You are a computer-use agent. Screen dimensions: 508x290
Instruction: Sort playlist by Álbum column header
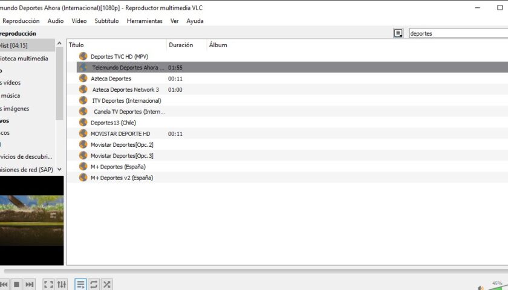point(218,45)
